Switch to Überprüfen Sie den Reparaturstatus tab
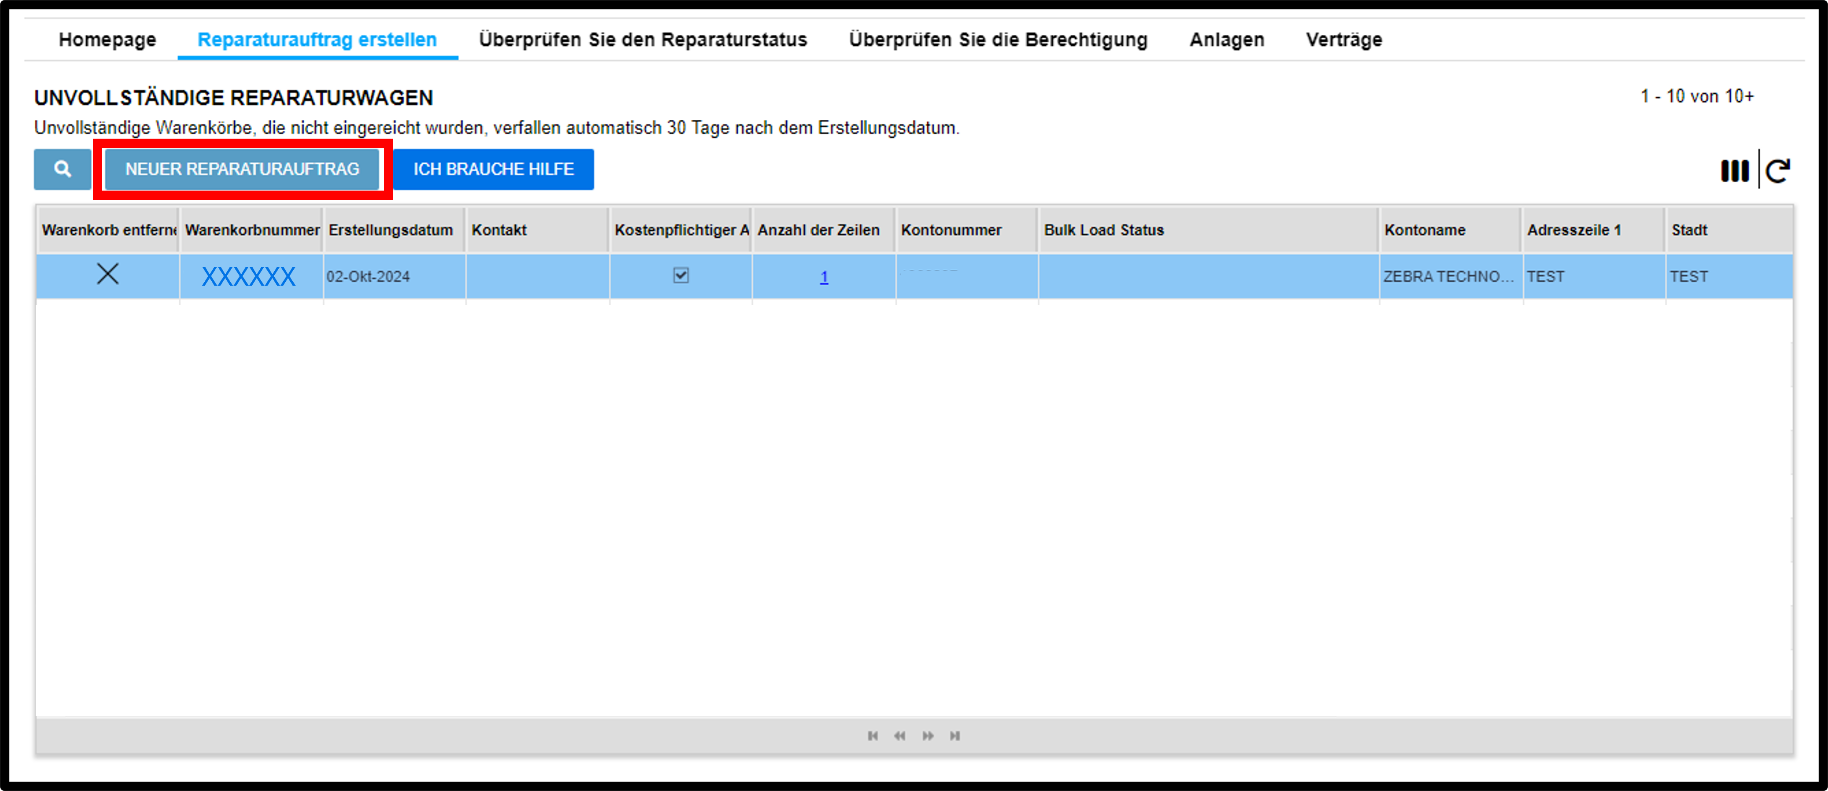This screenshot has height=791, width=1828. click(x=643, y=40)
